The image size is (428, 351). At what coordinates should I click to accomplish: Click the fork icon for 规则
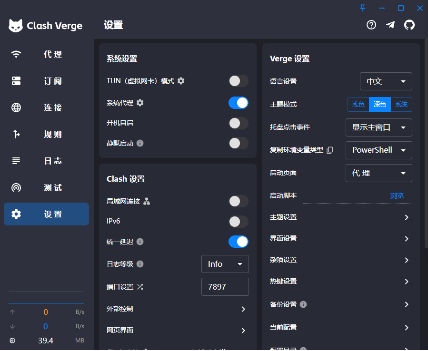click(x=16, y=134)
